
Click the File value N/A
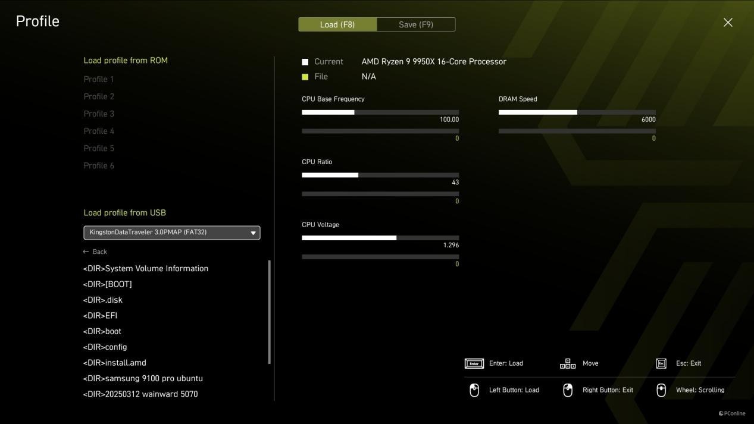coord(369,77)
